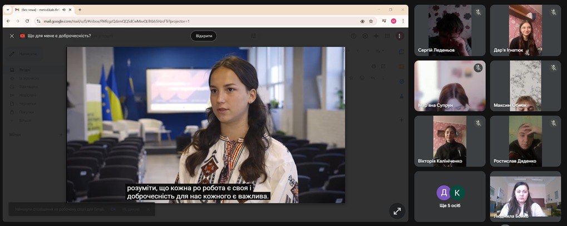Expand the video to full screen

click(397, 211)
